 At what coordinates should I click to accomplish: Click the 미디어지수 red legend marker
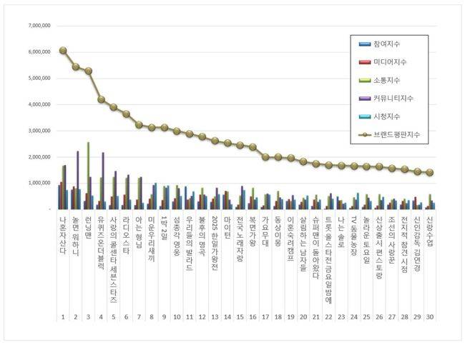(365, 62)
